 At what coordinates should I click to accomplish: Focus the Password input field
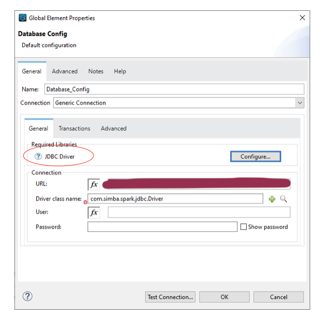pos(162,227)
